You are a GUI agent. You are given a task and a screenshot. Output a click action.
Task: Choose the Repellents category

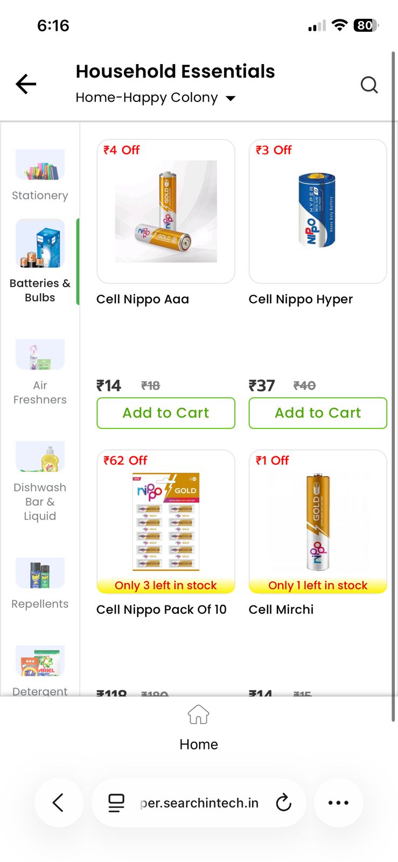pyautogui.click(x=40, y=573)
